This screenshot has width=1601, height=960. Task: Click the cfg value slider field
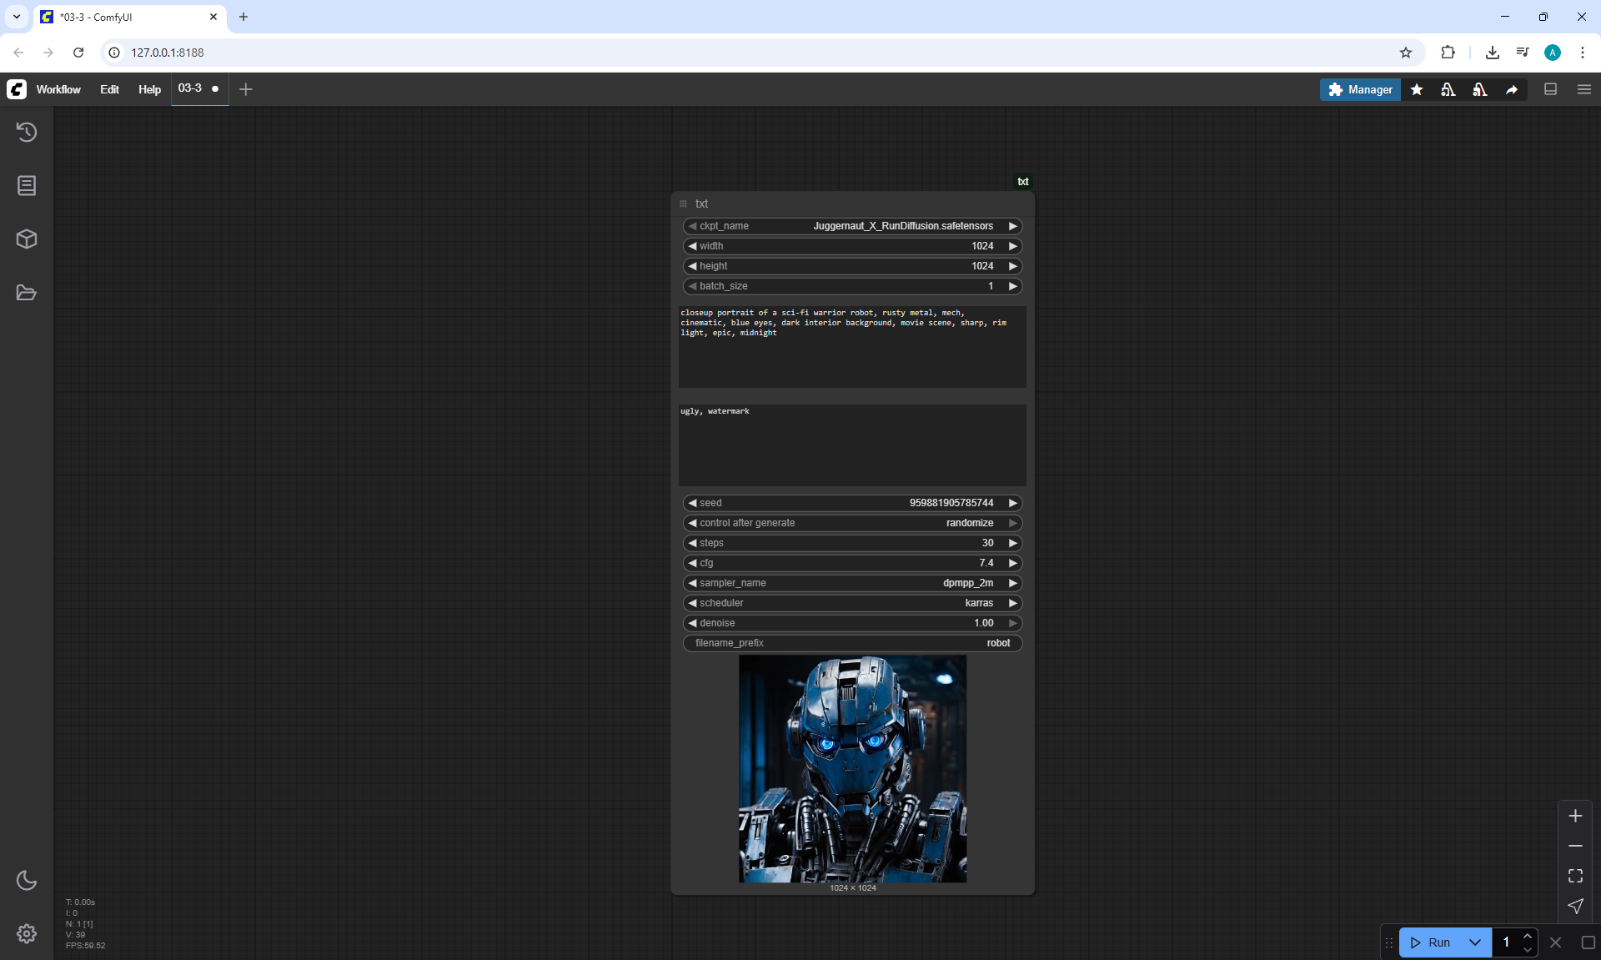[x=852, y=563]
